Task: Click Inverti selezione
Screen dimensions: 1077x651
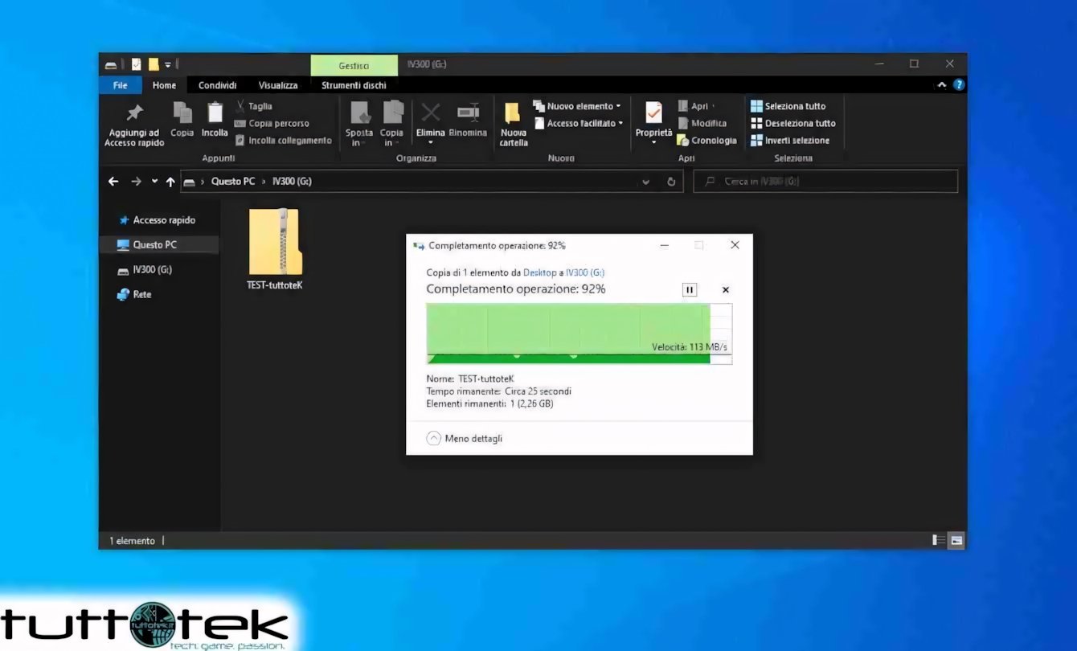Action: (789, 141)
